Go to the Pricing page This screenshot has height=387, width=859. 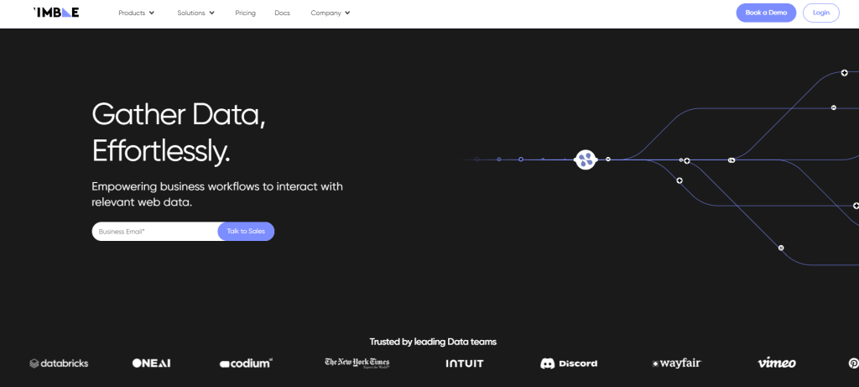point(245,13)
